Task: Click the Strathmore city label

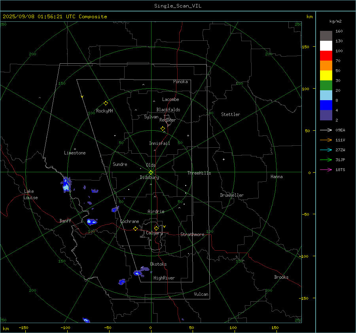Action: point(192,234)
